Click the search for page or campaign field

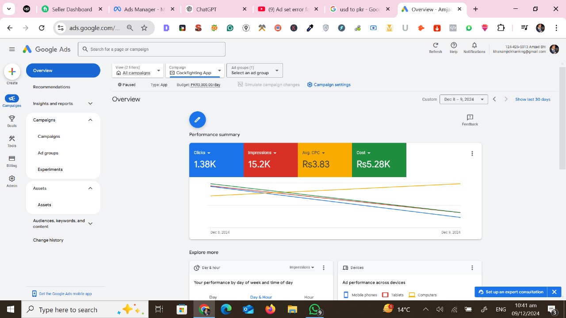point(152,49)
